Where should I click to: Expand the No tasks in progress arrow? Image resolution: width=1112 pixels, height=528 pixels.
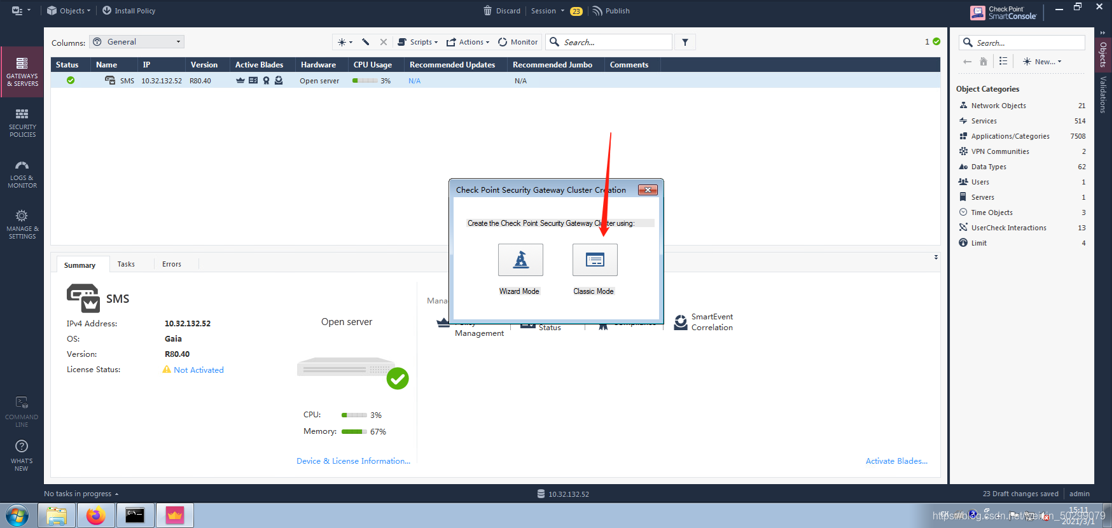click(x=116, y=494)
